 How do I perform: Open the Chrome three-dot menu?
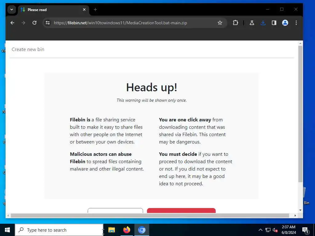point(296,23)
